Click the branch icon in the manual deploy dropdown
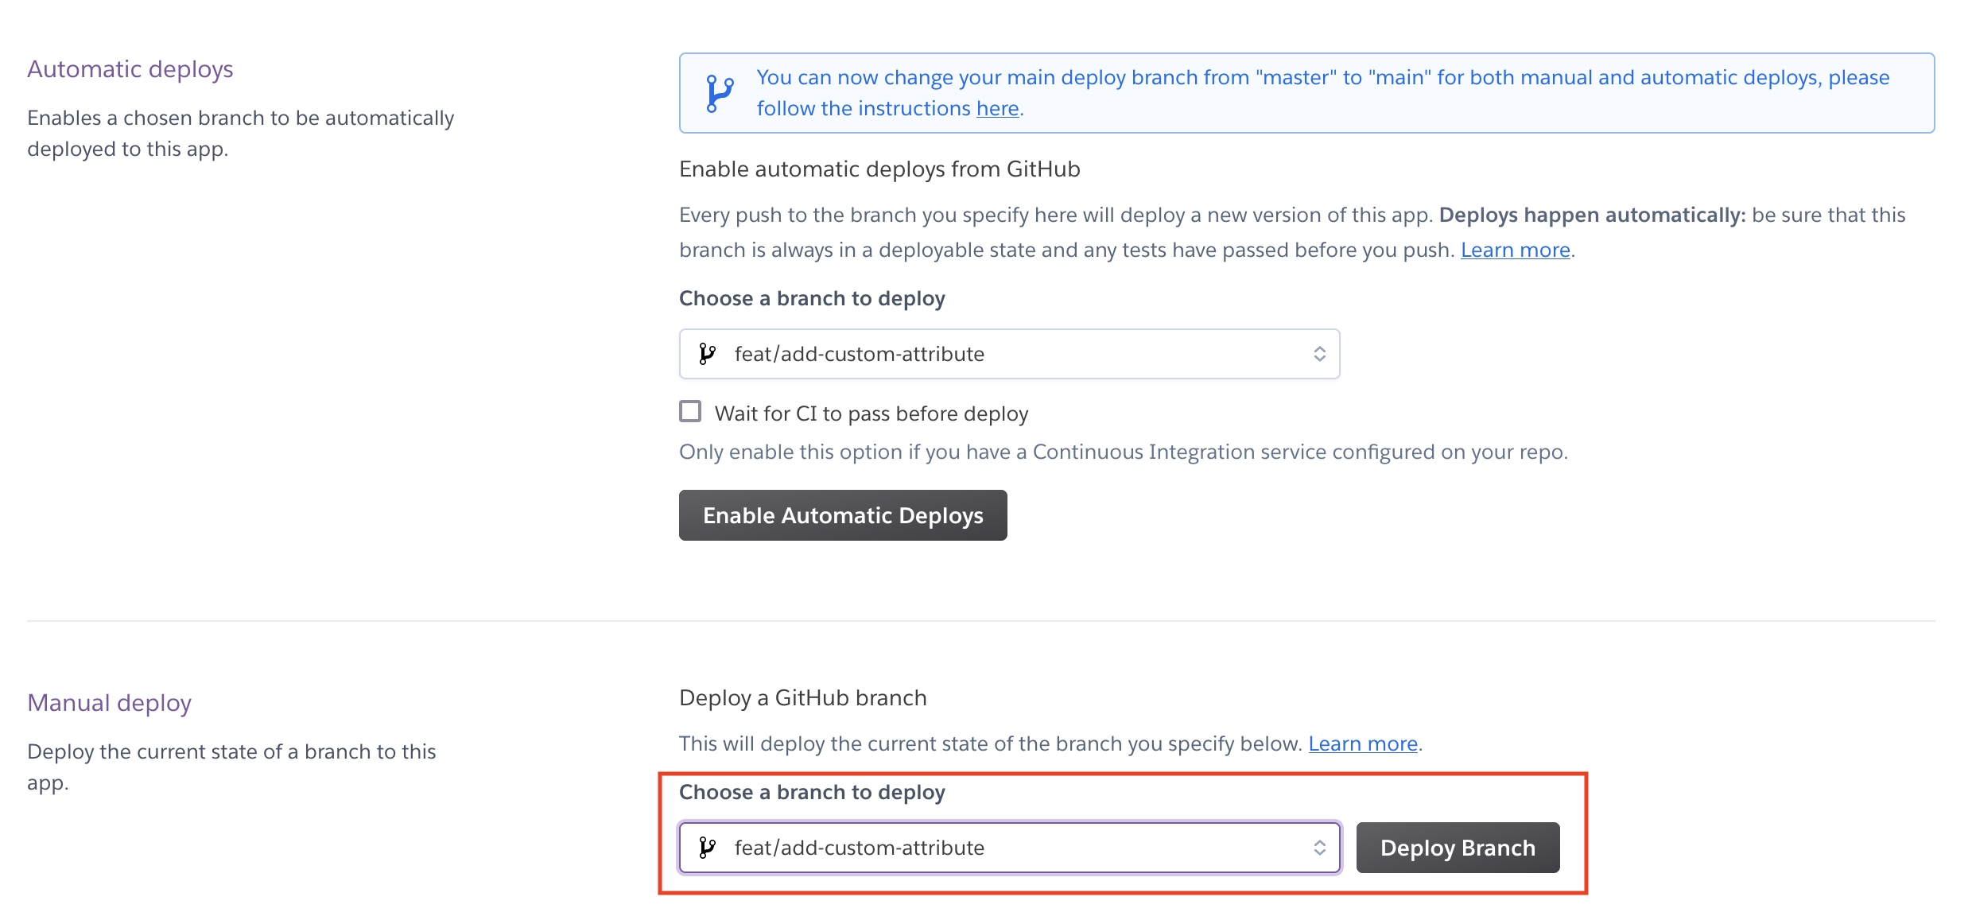 tap(707, 848)
